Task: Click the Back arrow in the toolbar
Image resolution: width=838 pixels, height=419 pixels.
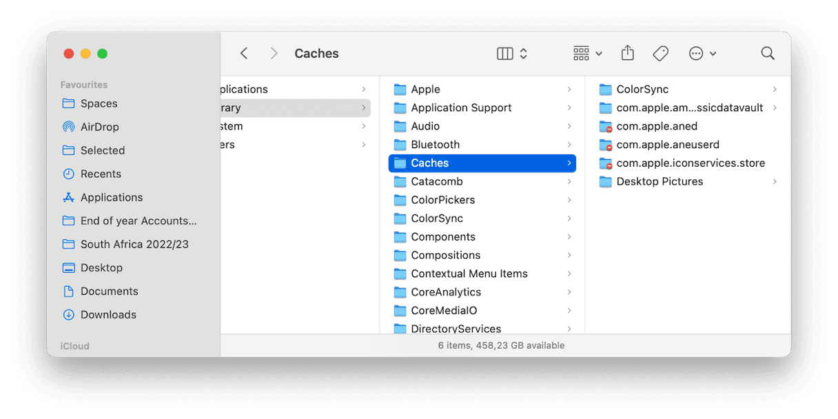Action: click(x=244, y=53)
